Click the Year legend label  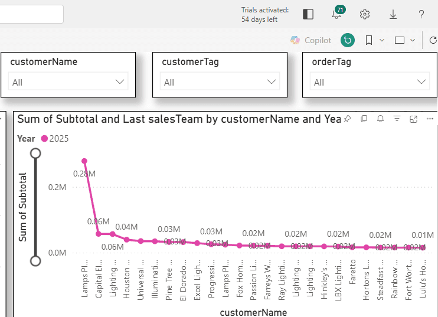click(x=26, y=139)
